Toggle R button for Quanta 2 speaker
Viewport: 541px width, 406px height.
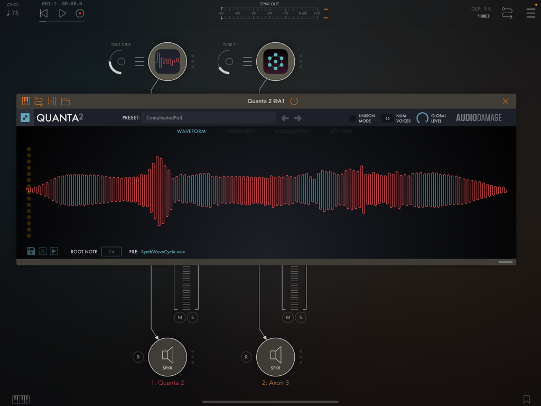click(138, 357)
